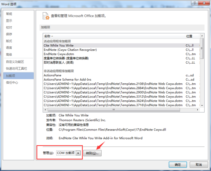Image resolution: width=211 pixels, height=171 pixels.
Task: Select Templates.3312 EndNote Web Cwyw.dotm row
Action: click(121, 97)
